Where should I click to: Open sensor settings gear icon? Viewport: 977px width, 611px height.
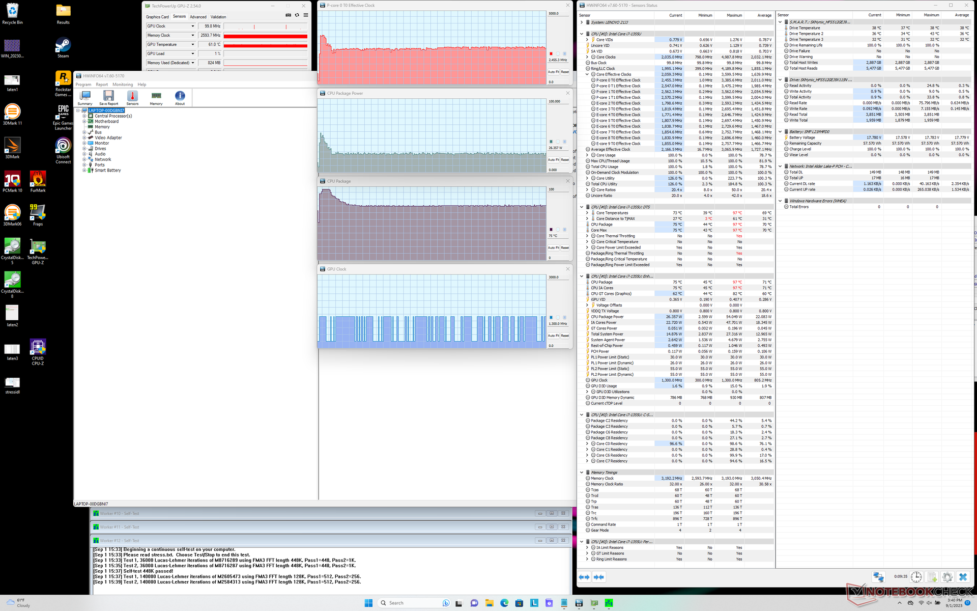click(947, 577)
